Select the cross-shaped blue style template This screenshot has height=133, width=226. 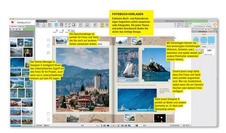(196, 40)
